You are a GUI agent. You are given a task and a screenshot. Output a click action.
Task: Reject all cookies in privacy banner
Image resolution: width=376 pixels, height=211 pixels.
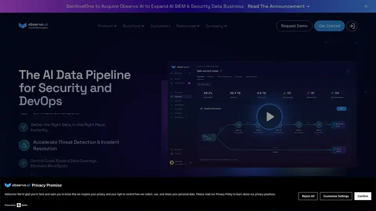308,196
